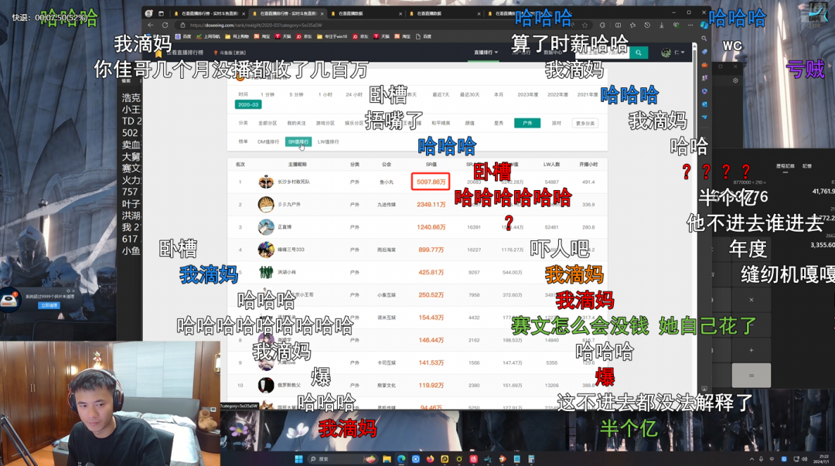Sort the table by the SR值 column header
This screenshot has width=835, height=466.
click(x=431, y=165)
